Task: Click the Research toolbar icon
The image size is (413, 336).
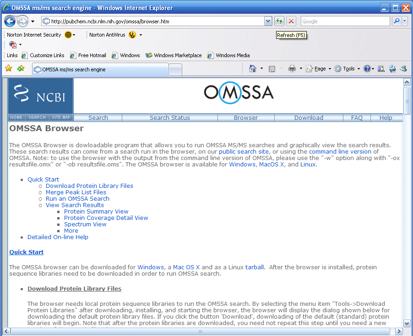Action: pyautogui.click(x=381, y=69)
